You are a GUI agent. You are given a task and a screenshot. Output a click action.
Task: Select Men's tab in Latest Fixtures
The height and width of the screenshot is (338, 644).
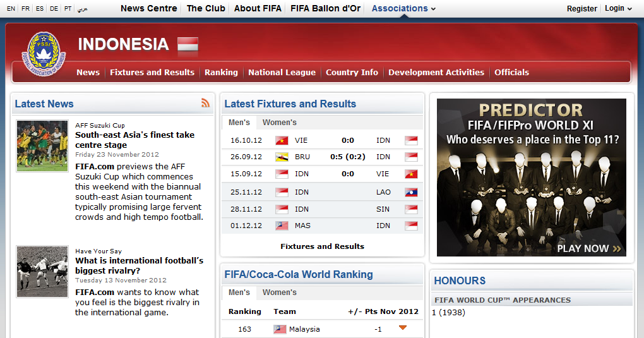[239, 123]
